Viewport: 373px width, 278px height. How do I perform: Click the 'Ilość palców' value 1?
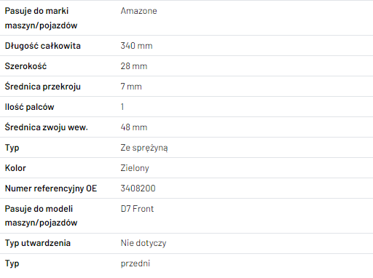tap(122, 107)
